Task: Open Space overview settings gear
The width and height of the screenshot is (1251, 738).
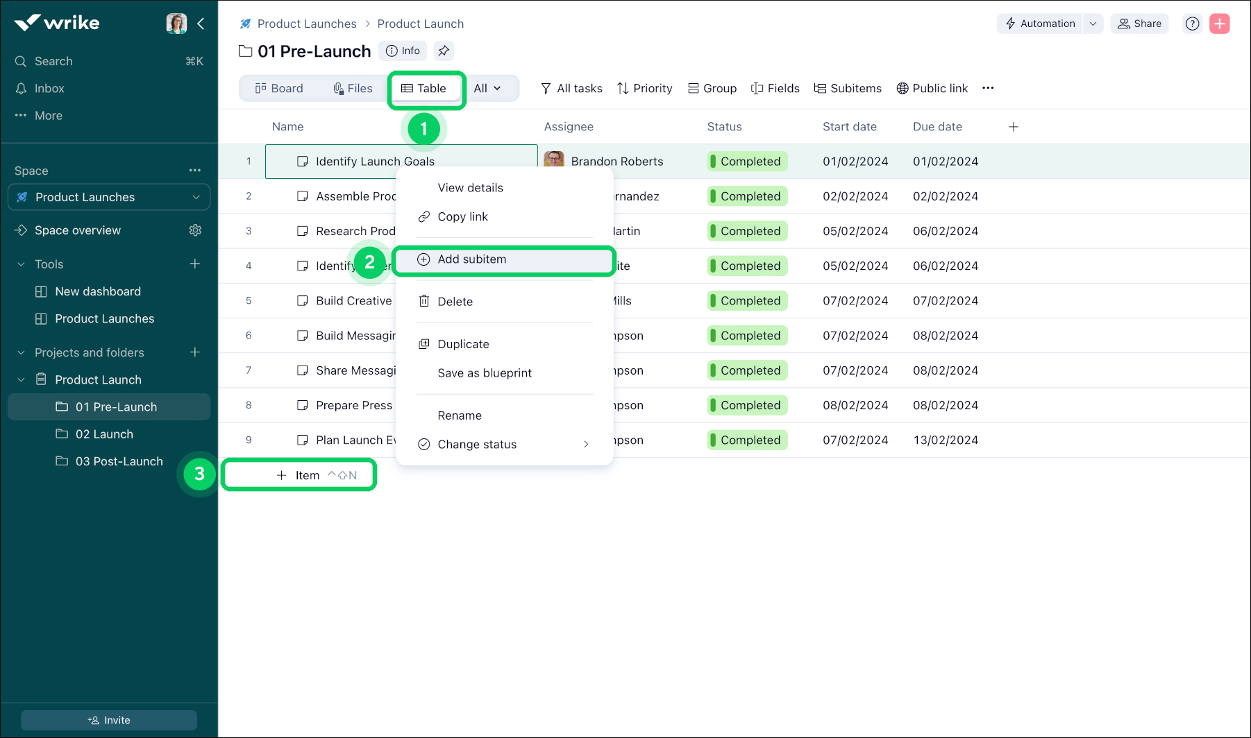Action: click(195, 230)
